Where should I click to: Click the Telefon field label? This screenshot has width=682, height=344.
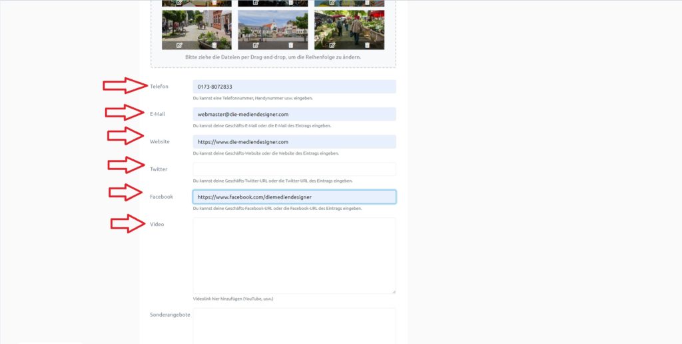point(159,86)
